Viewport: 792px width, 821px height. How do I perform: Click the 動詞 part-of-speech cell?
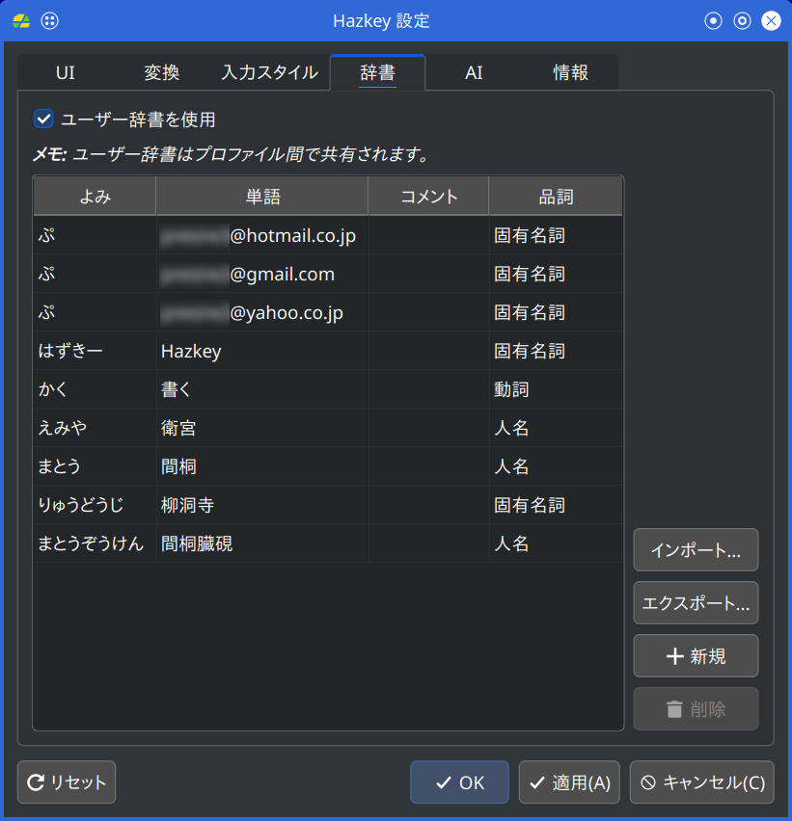556,389
